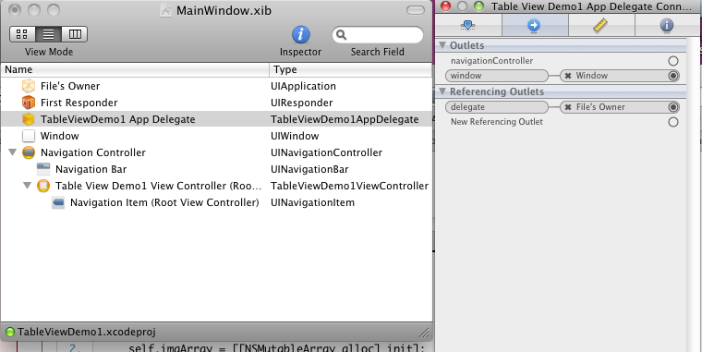The width and height of the screenshot is (702, 352).
Task: Sort by the Name column header
Action: (x=135, y=69)
